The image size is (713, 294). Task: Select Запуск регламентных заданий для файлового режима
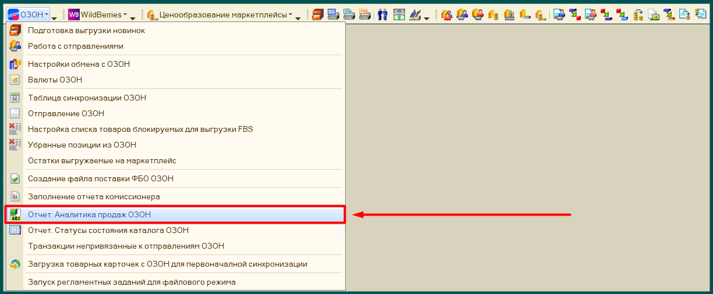(175, 282)
